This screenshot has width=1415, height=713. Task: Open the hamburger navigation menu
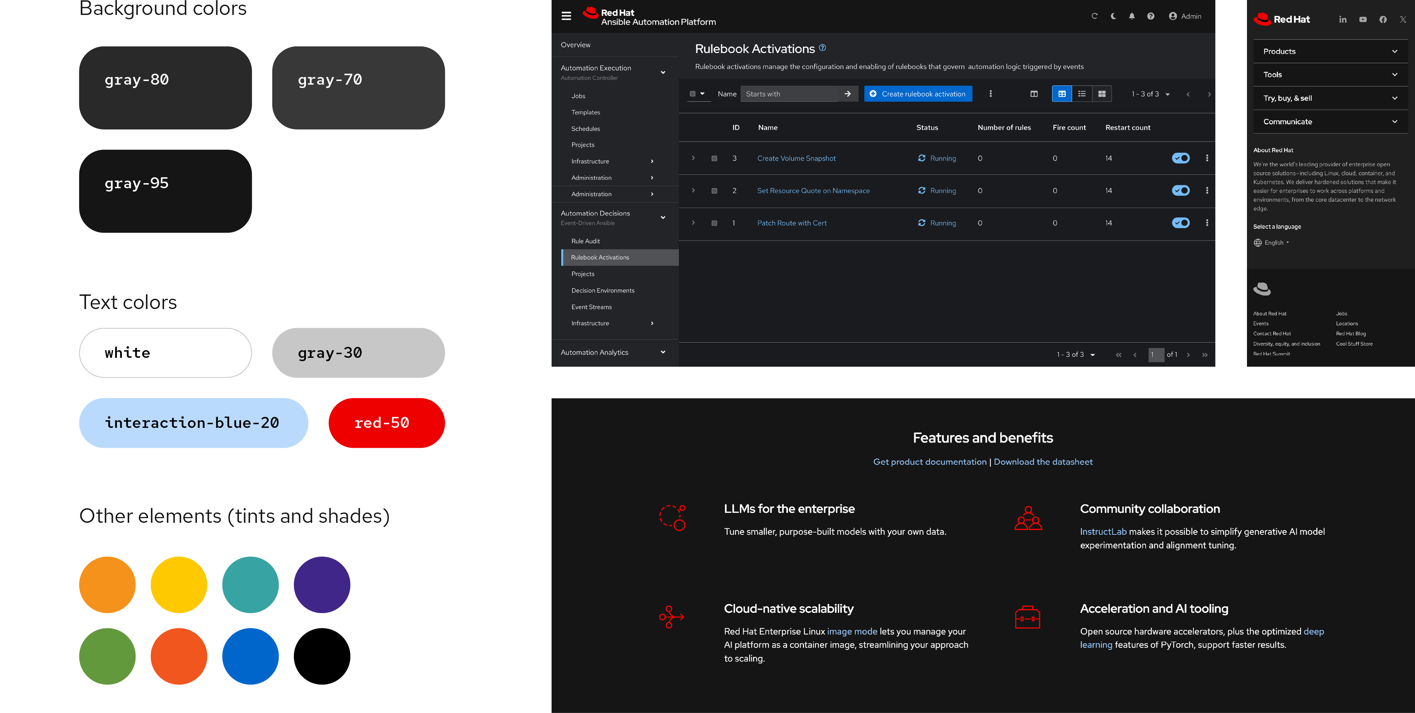click(566, 16)
